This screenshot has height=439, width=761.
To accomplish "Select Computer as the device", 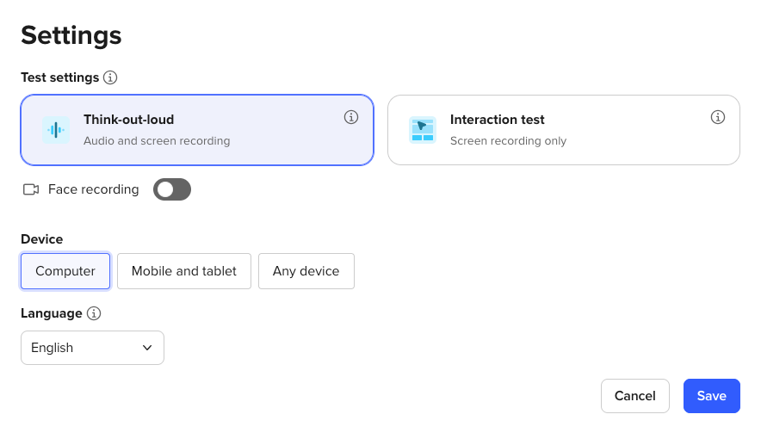I will (65, 271).
